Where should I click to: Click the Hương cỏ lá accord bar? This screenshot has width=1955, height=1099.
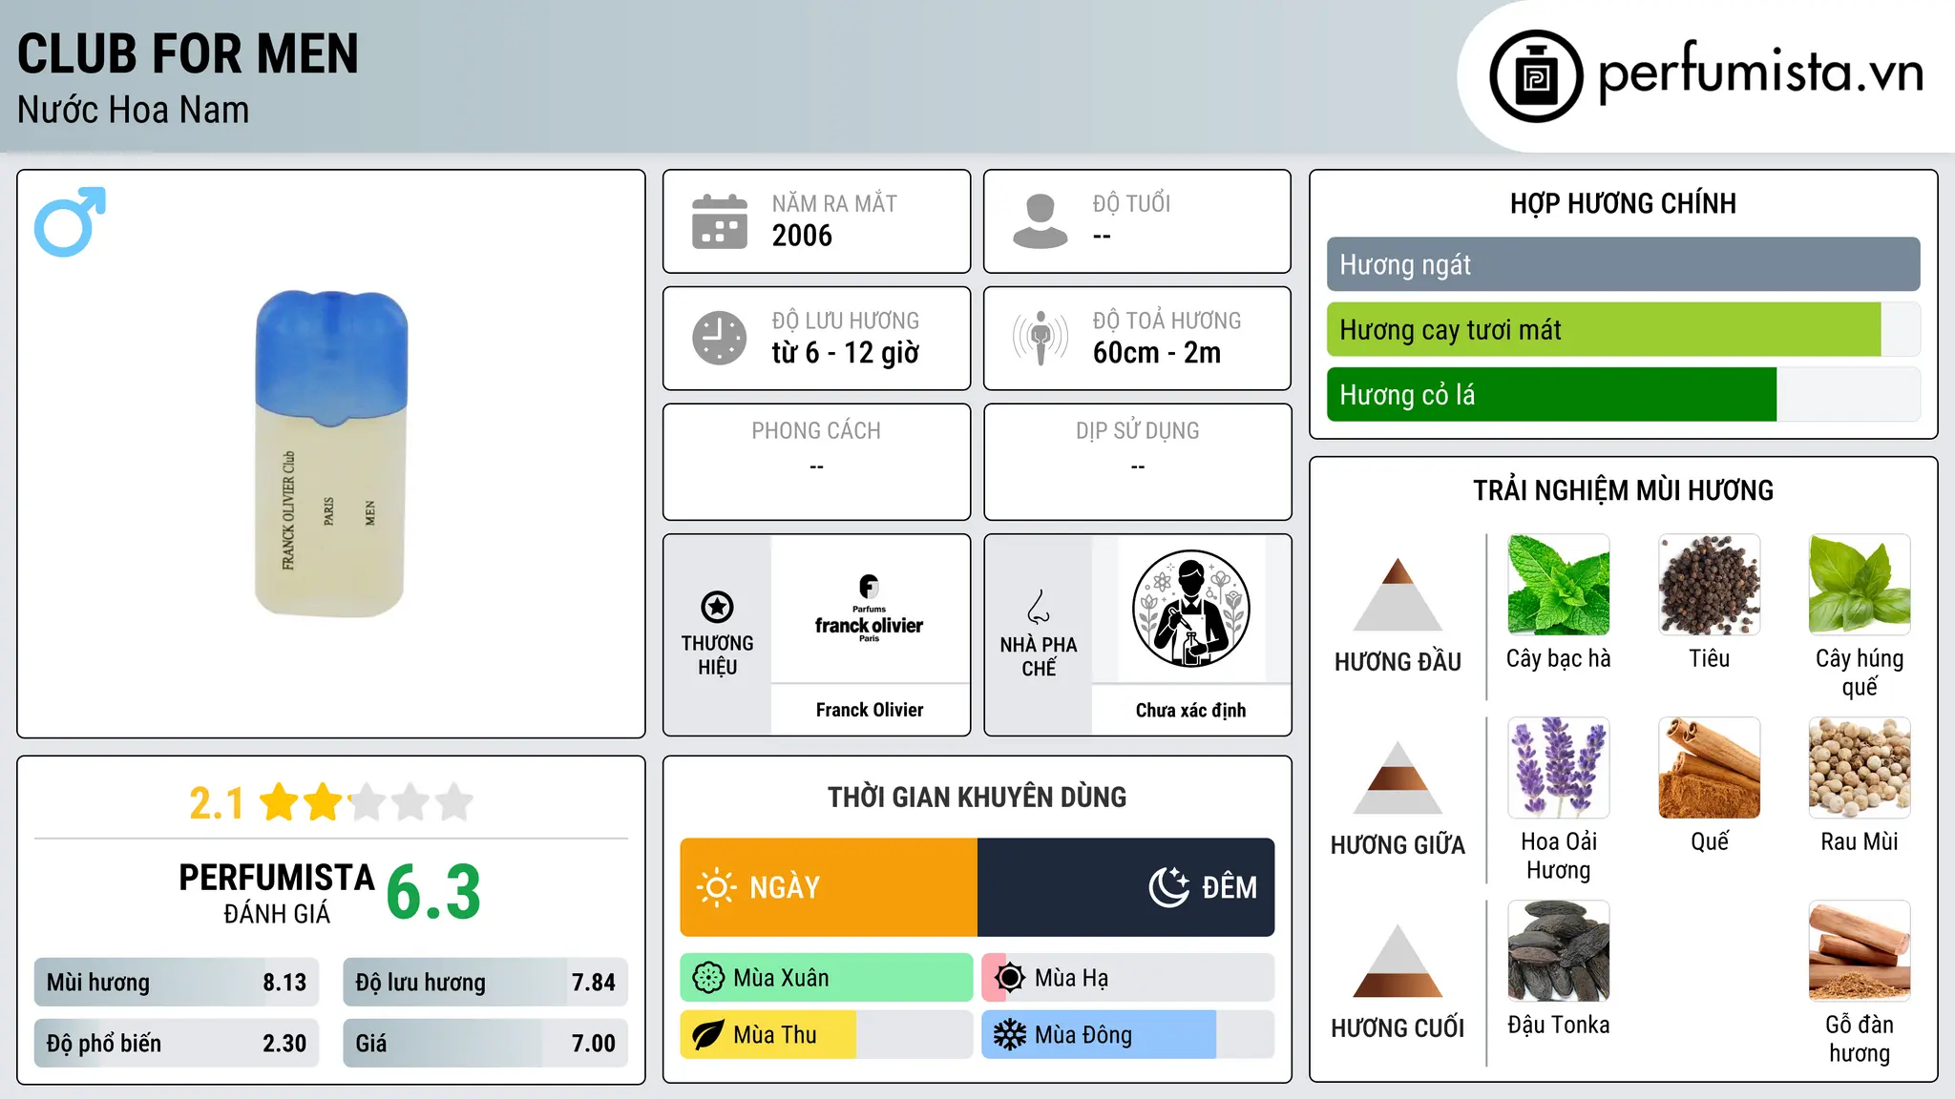(1623, 394)
